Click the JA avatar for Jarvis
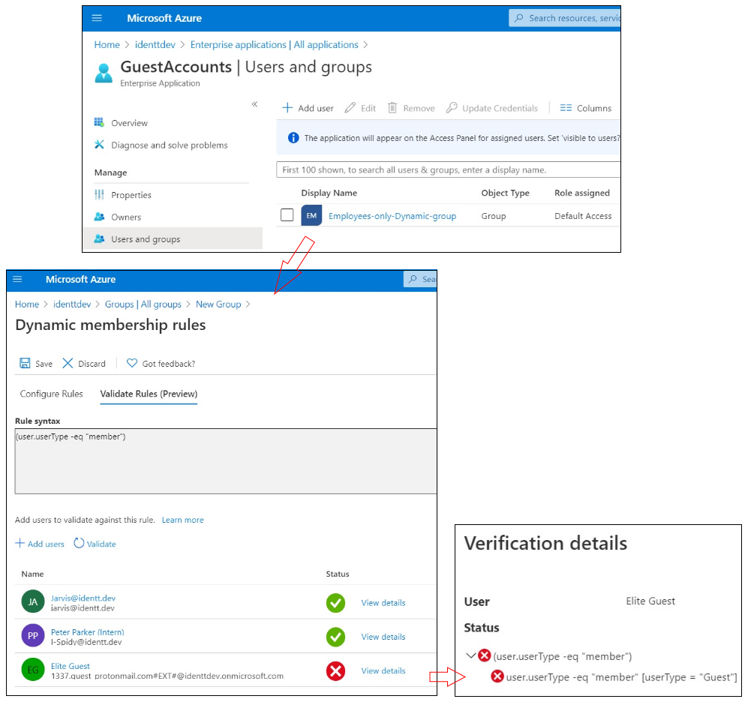The image size is (748, 705). coord(33,602)
